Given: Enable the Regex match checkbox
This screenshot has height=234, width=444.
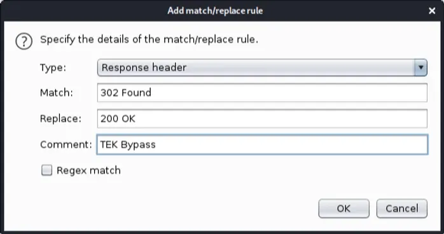Looking at the screenshot, I should (46, 170).
